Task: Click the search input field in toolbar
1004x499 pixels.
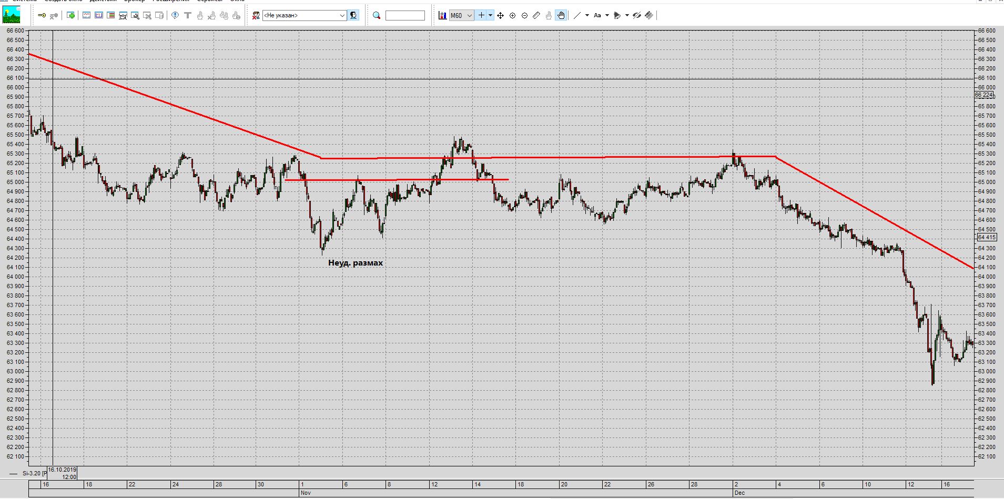Action: pos(405,16)
